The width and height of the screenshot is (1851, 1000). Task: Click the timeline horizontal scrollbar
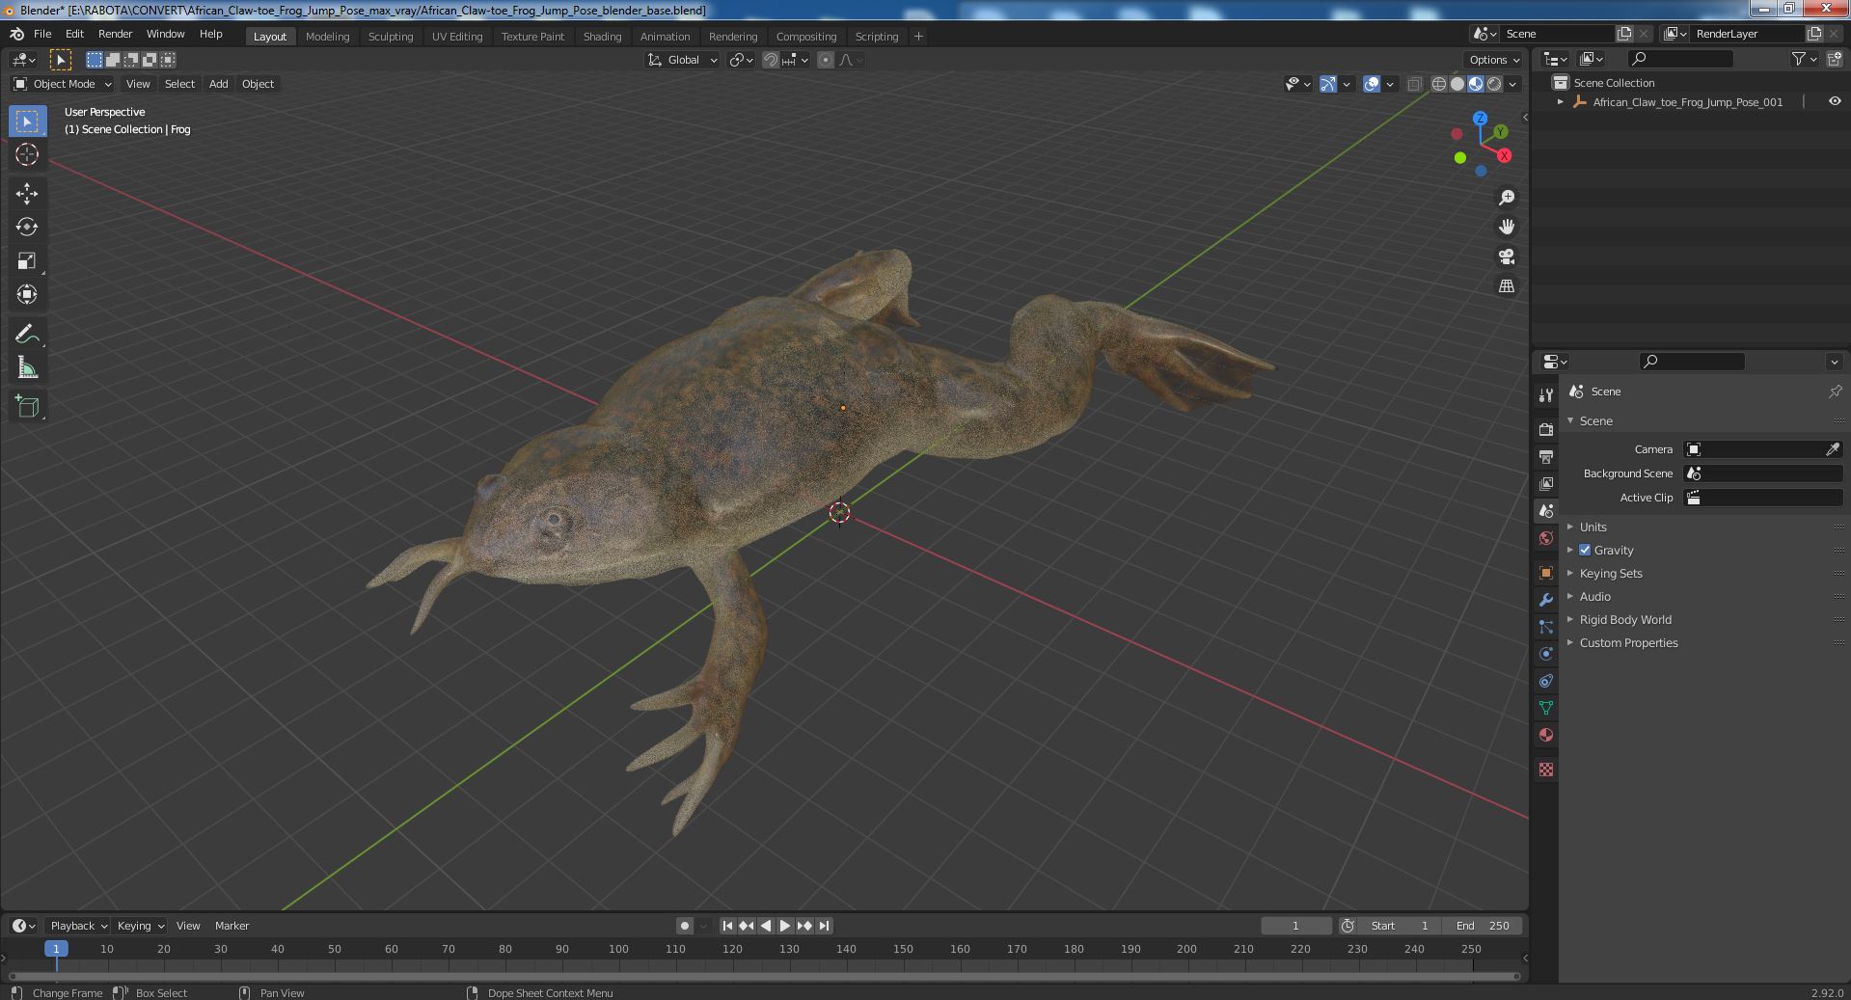pyautogui.click(x=764, y=976)
